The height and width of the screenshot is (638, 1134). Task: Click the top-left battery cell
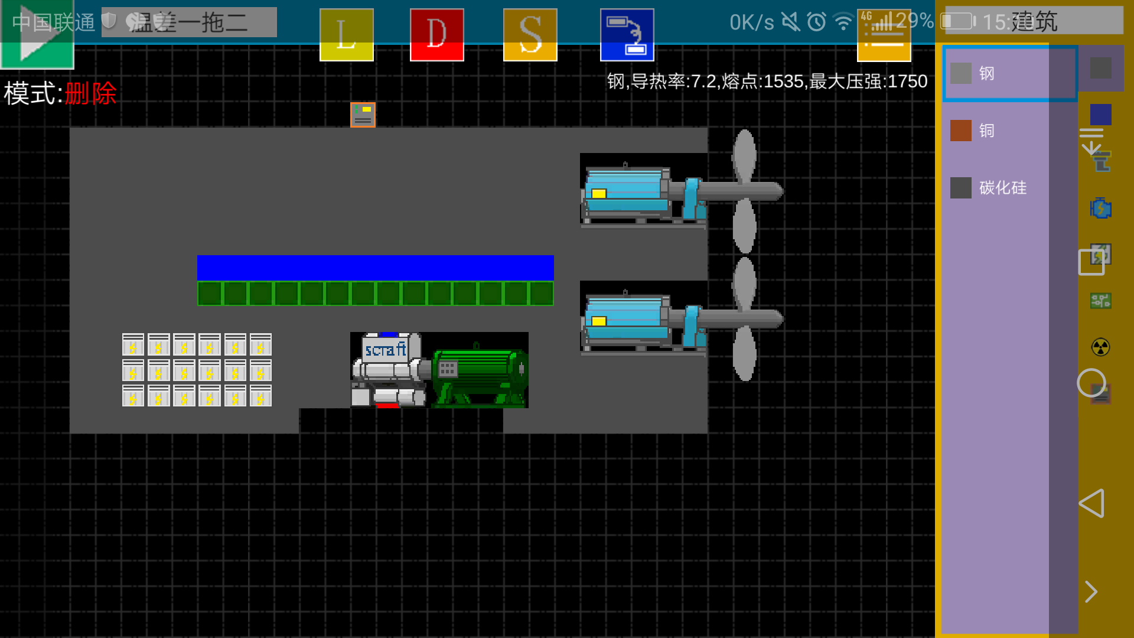tap(133, 344)
